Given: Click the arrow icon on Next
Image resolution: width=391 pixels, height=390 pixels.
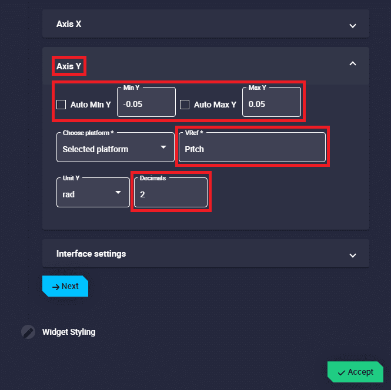Looking at the screenshot, I should (x=56, y=287).
